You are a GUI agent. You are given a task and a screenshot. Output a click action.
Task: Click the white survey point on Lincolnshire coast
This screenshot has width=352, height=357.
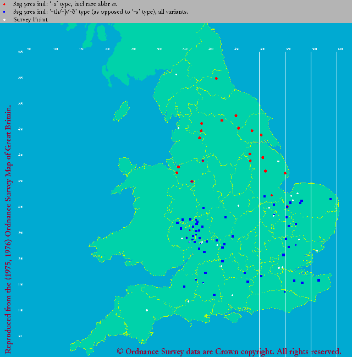tap(279, 162)
